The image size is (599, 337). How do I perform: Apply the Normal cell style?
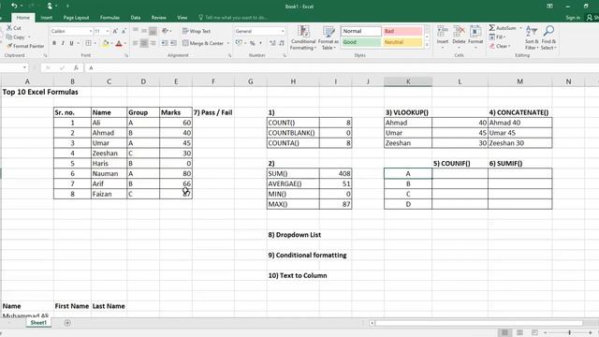pyautogui.click(x=361, y=31)
